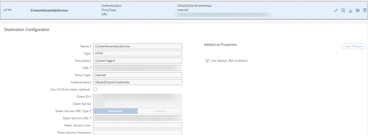Click the Authentication label in destination row

pyautogui.click(x=111, y=6)
